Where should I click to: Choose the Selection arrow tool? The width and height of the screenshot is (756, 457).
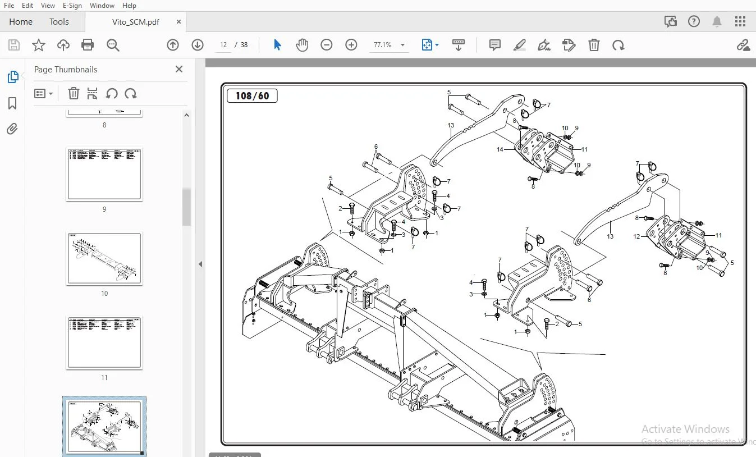(277, 45)
